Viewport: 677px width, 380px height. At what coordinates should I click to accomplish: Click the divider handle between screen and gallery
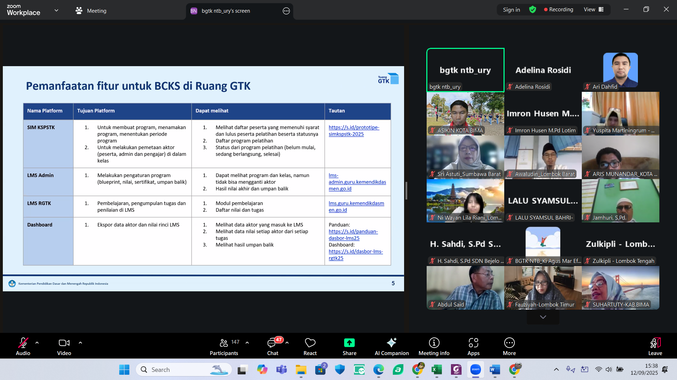(406, 191)
